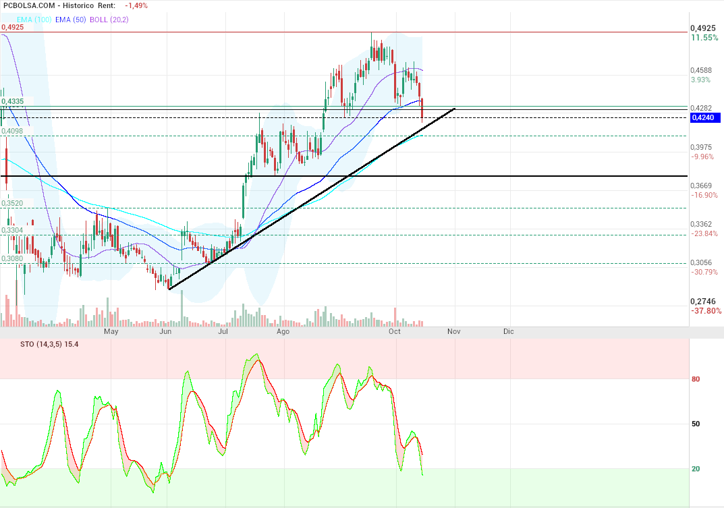
Task: Click the Jul marker on time axis
Action: tap(223, 332)
